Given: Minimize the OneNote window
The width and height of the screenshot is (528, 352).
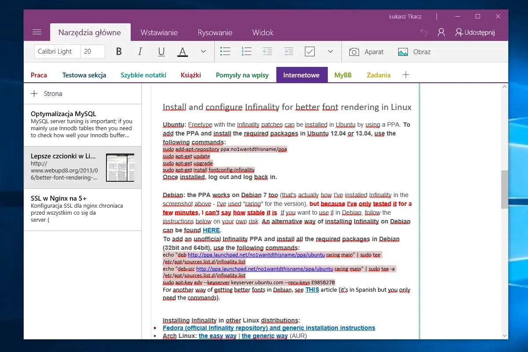Looking at the screenshot, I should (x=458, y=16).
